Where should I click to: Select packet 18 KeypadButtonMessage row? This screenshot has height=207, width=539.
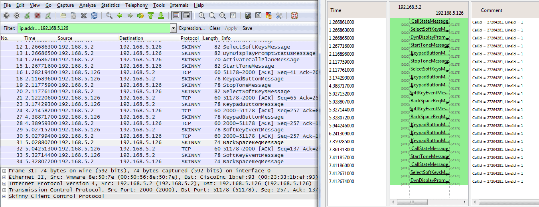[160, 79]
